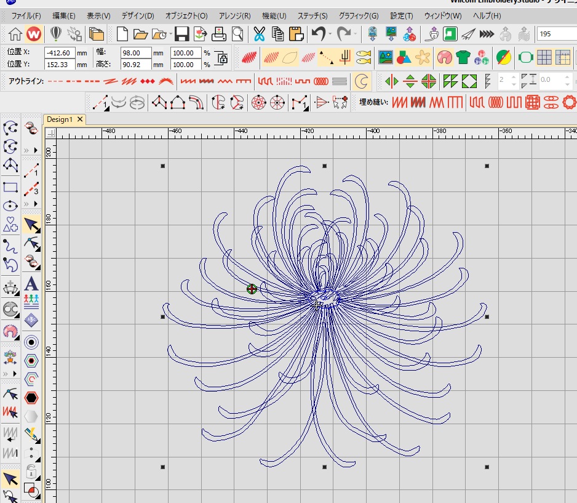Screen dimensions: 577x503
Task: Mirror the selection vertically
Action: point(410,81)
